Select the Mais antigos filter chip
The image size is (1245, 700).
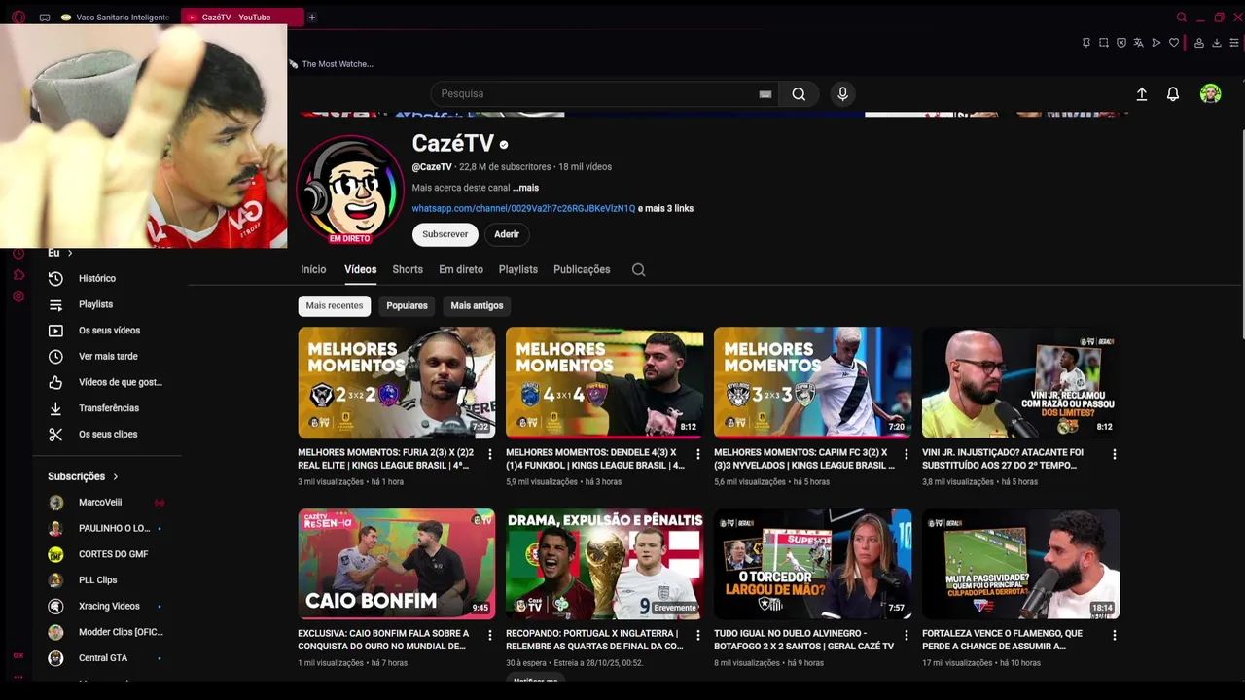[477, 305]
